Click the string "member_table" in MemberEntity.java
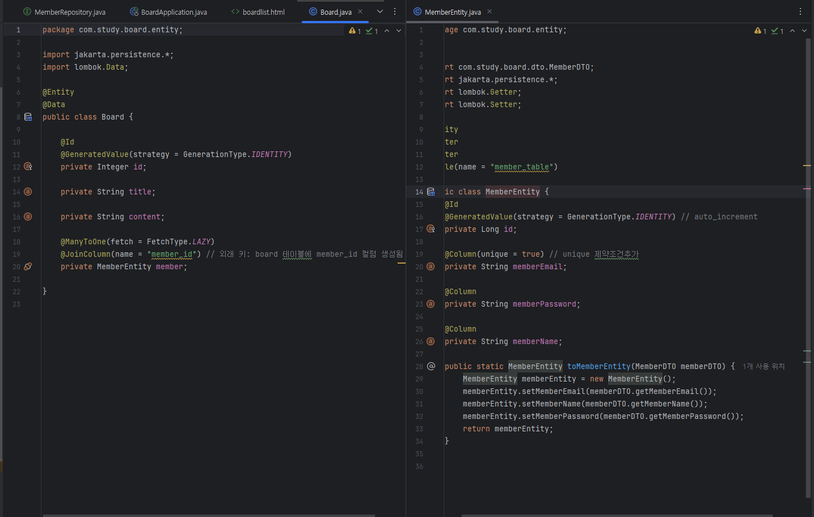 click(522, 167)
